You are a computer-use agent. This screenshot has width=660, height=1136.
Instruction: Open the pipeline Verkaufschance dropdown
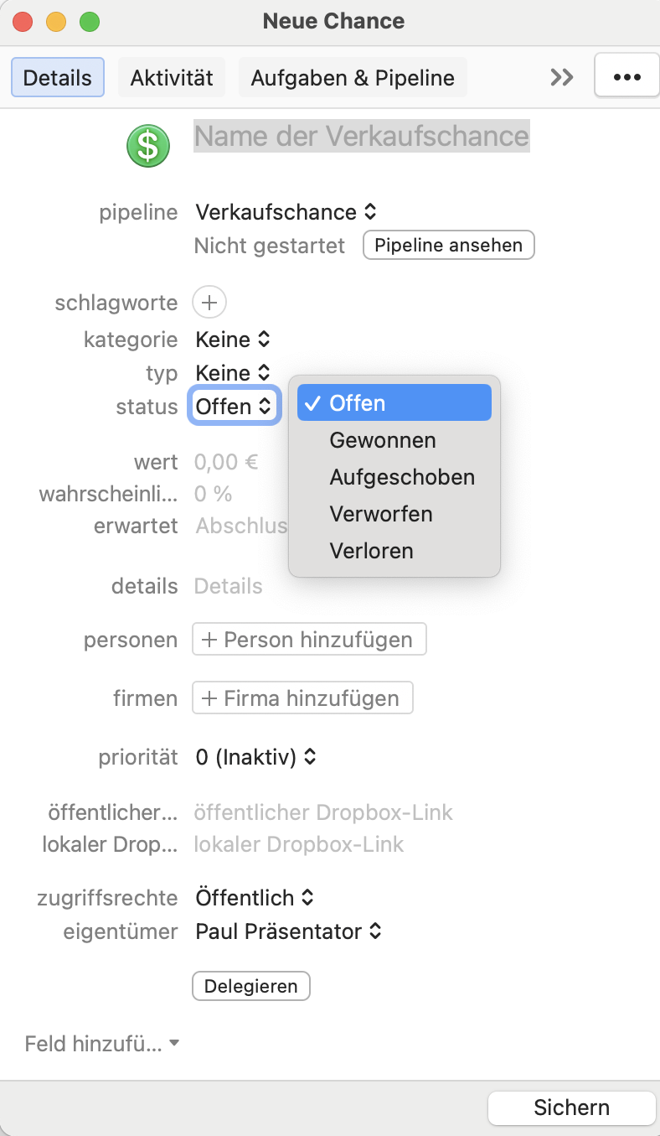pos(286,212)
